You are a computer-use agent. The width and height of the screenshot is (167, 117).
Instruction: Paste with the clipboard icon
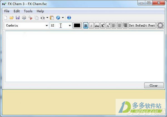tap(52, 18)
